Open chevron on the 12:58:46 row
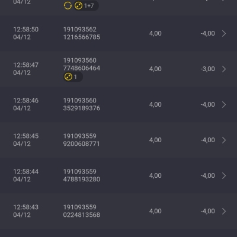 [224, 104]
